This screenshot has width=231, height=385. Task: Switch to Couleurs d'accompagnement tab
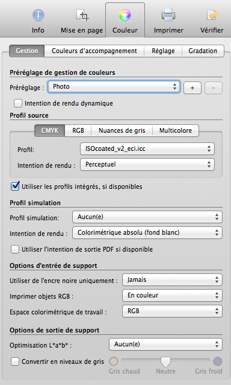94,51
